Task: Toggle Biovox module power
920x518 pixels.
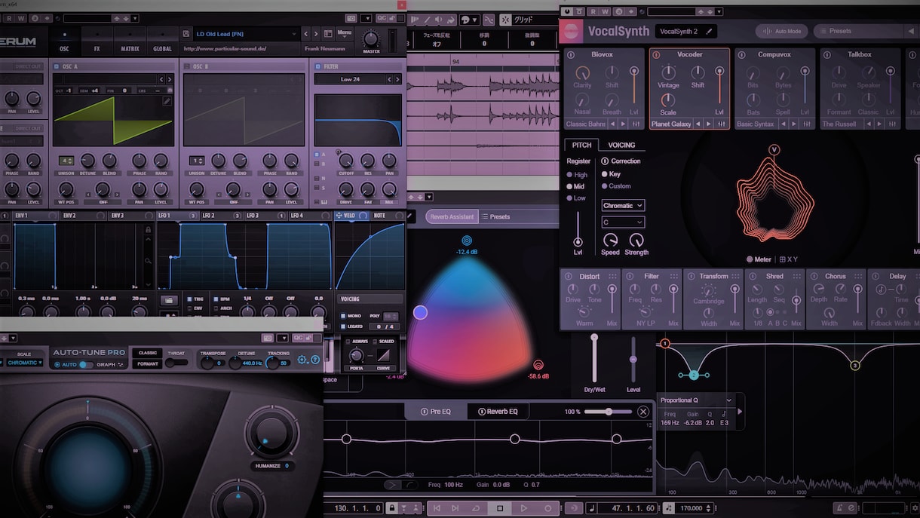Action: coord(571,55)
